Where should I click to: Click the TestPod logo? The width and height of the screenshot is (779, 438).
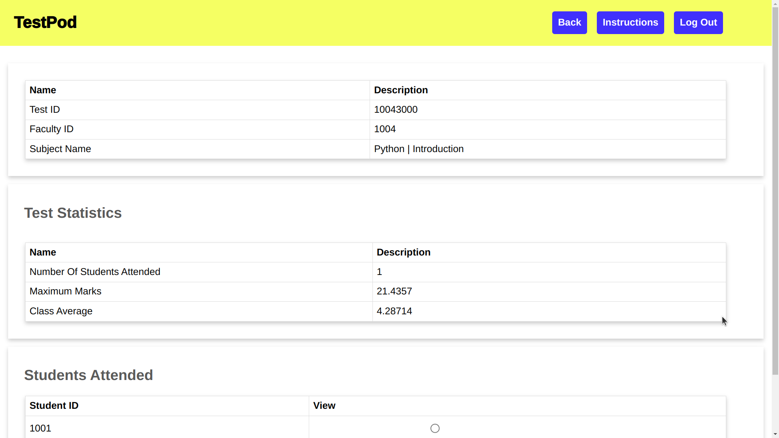click(45, 22)
